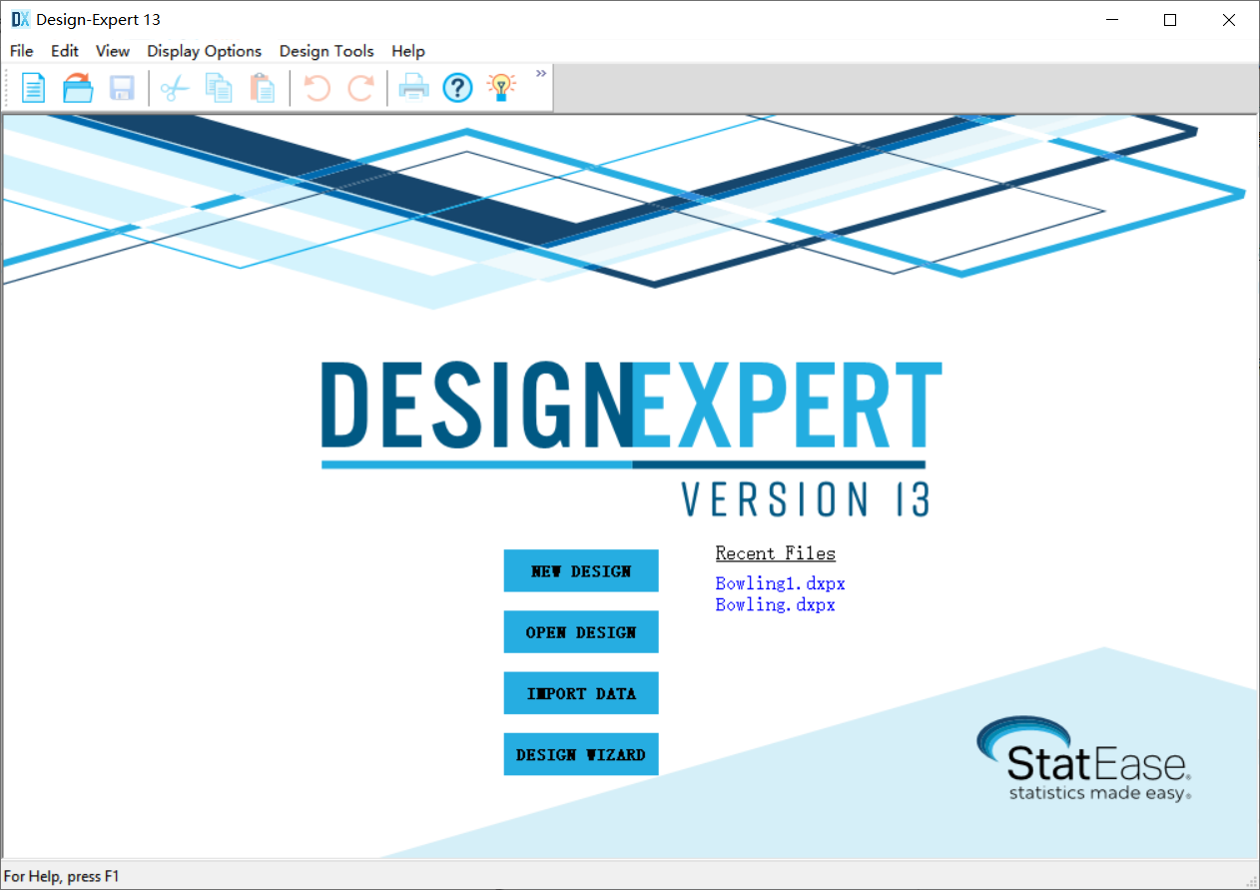Viewport: 1260px width, 890px height.
Task: Launch the DESIGN WIZARD button
Action: pos(581,754)
